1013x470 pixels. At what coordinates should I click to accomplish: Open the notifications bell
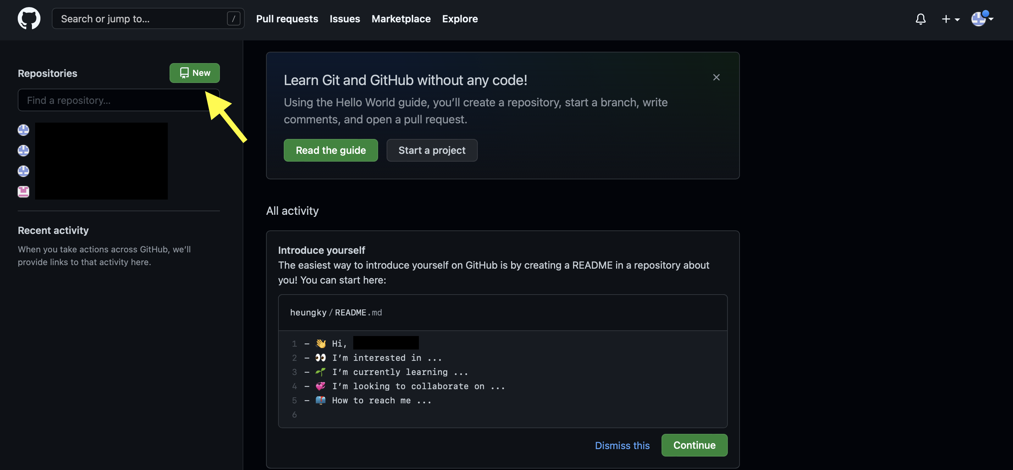(x=920, y=19)
